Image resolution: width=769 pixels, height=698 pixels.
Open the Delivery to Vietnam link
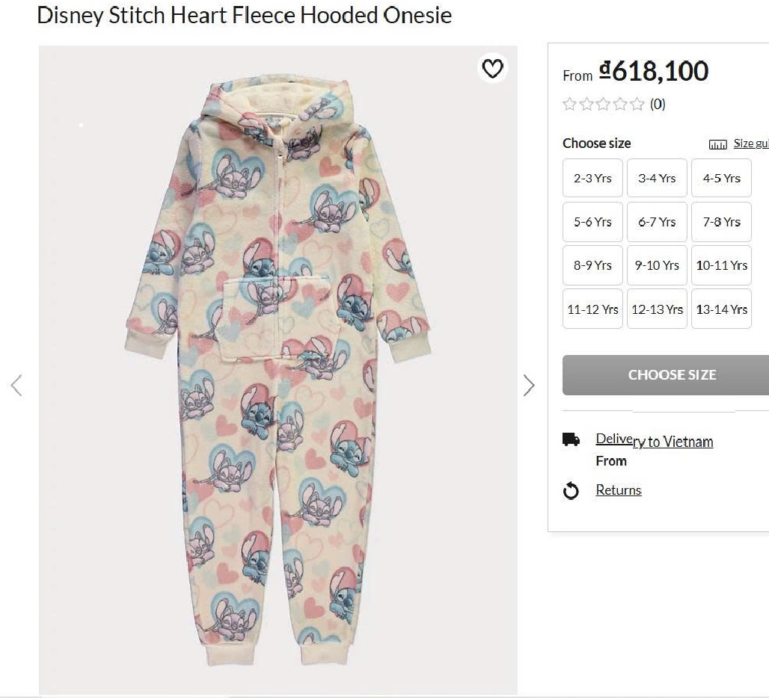point(654,441)
